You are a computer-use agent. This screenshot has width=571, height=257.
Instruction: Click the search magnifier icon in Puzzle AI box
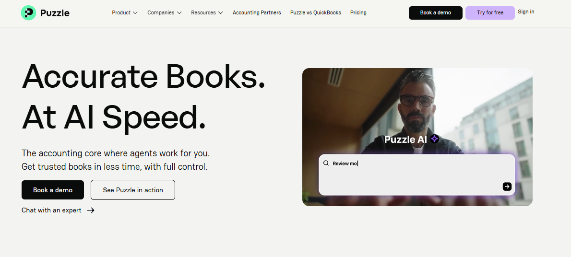click(326, 163)
